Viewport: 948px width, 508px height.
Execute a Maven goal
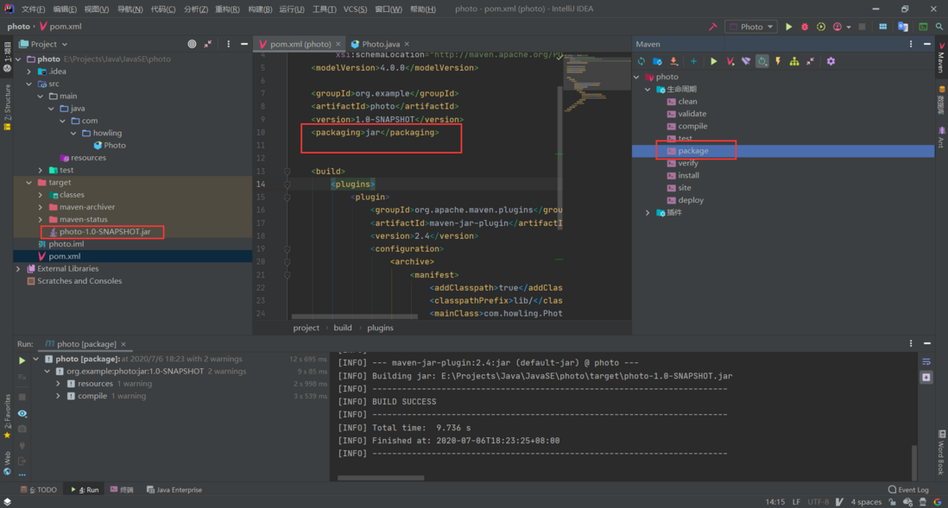click(x=730, y=61)
